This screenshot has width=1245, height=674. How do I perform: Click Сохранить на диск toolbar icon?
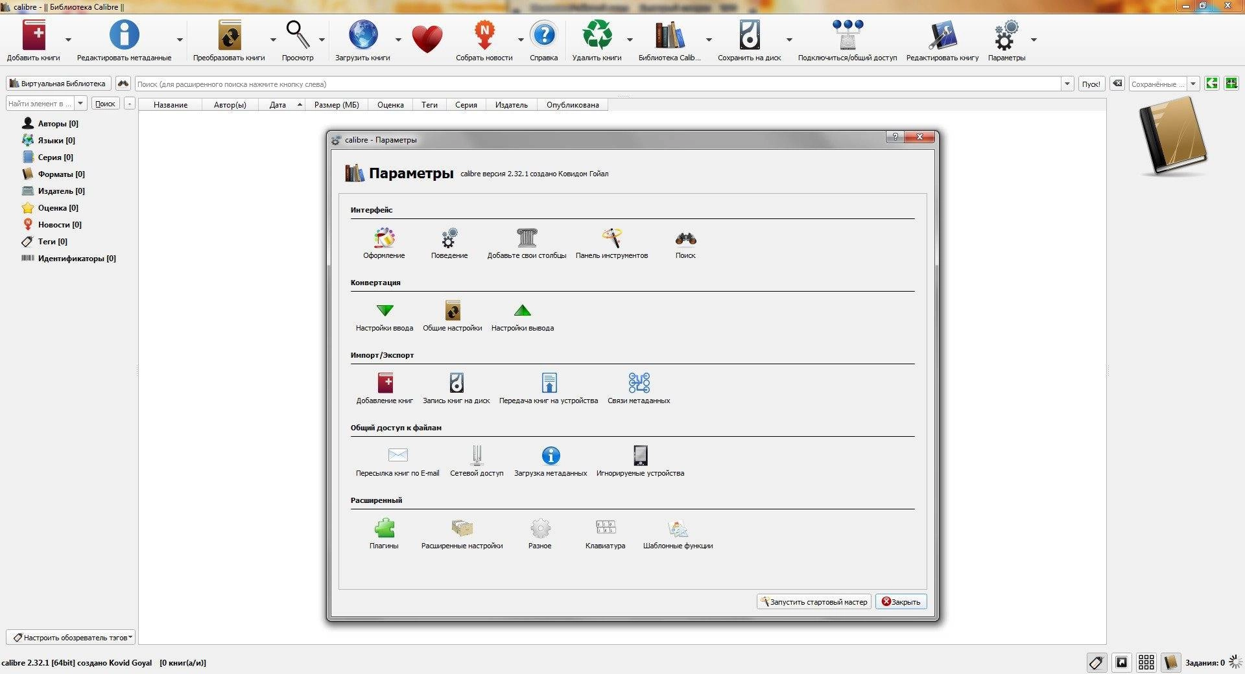click(749, 40)
